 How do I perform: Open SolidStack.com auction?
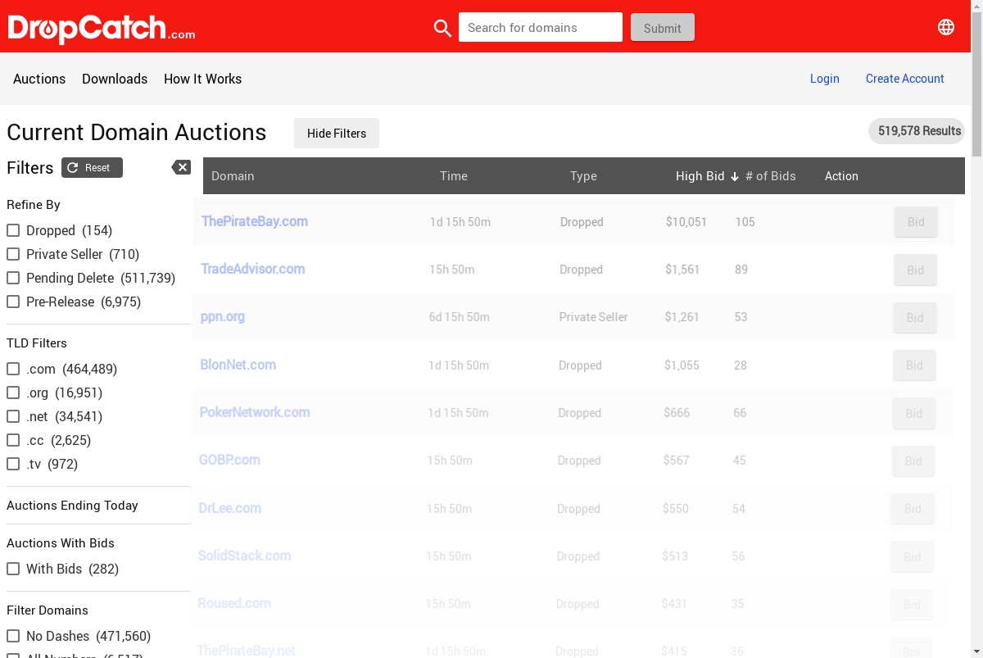click(x=244, y=556)
